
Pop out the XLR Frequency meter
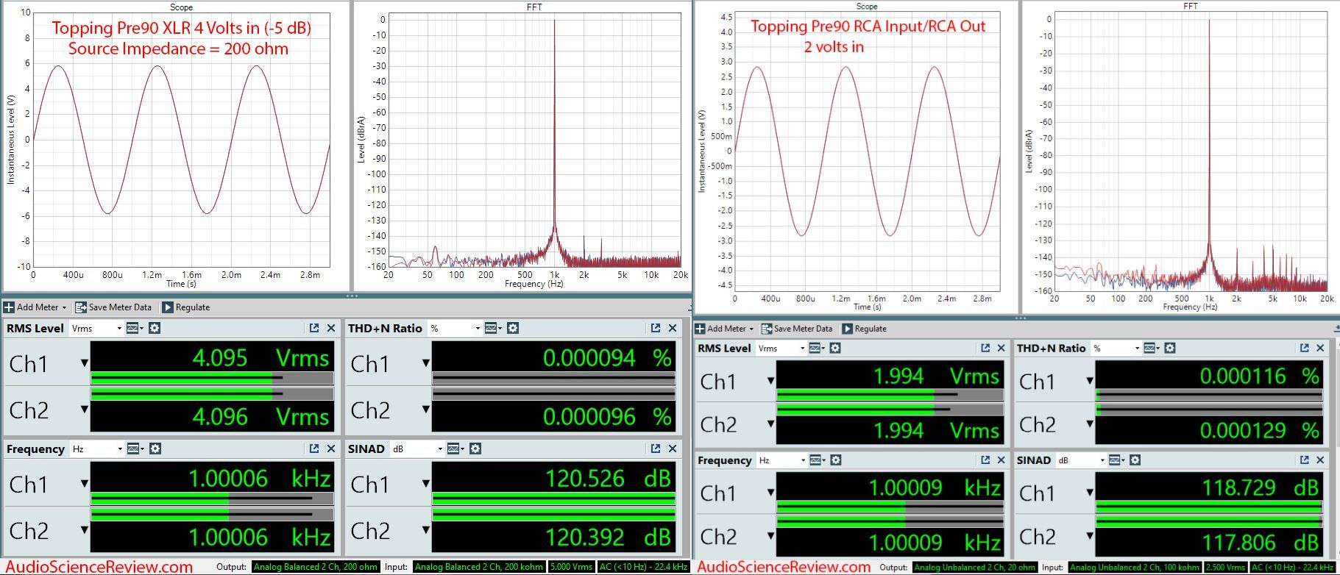pyautogui.click(x=314, y=449)
